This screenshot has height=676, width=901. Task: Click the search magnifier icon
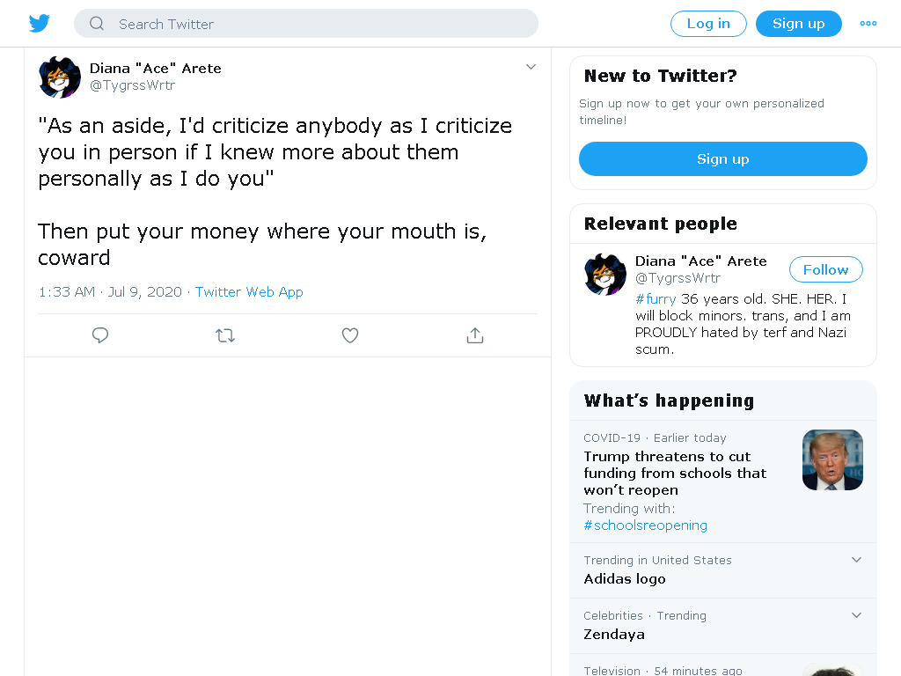[97, 24]
